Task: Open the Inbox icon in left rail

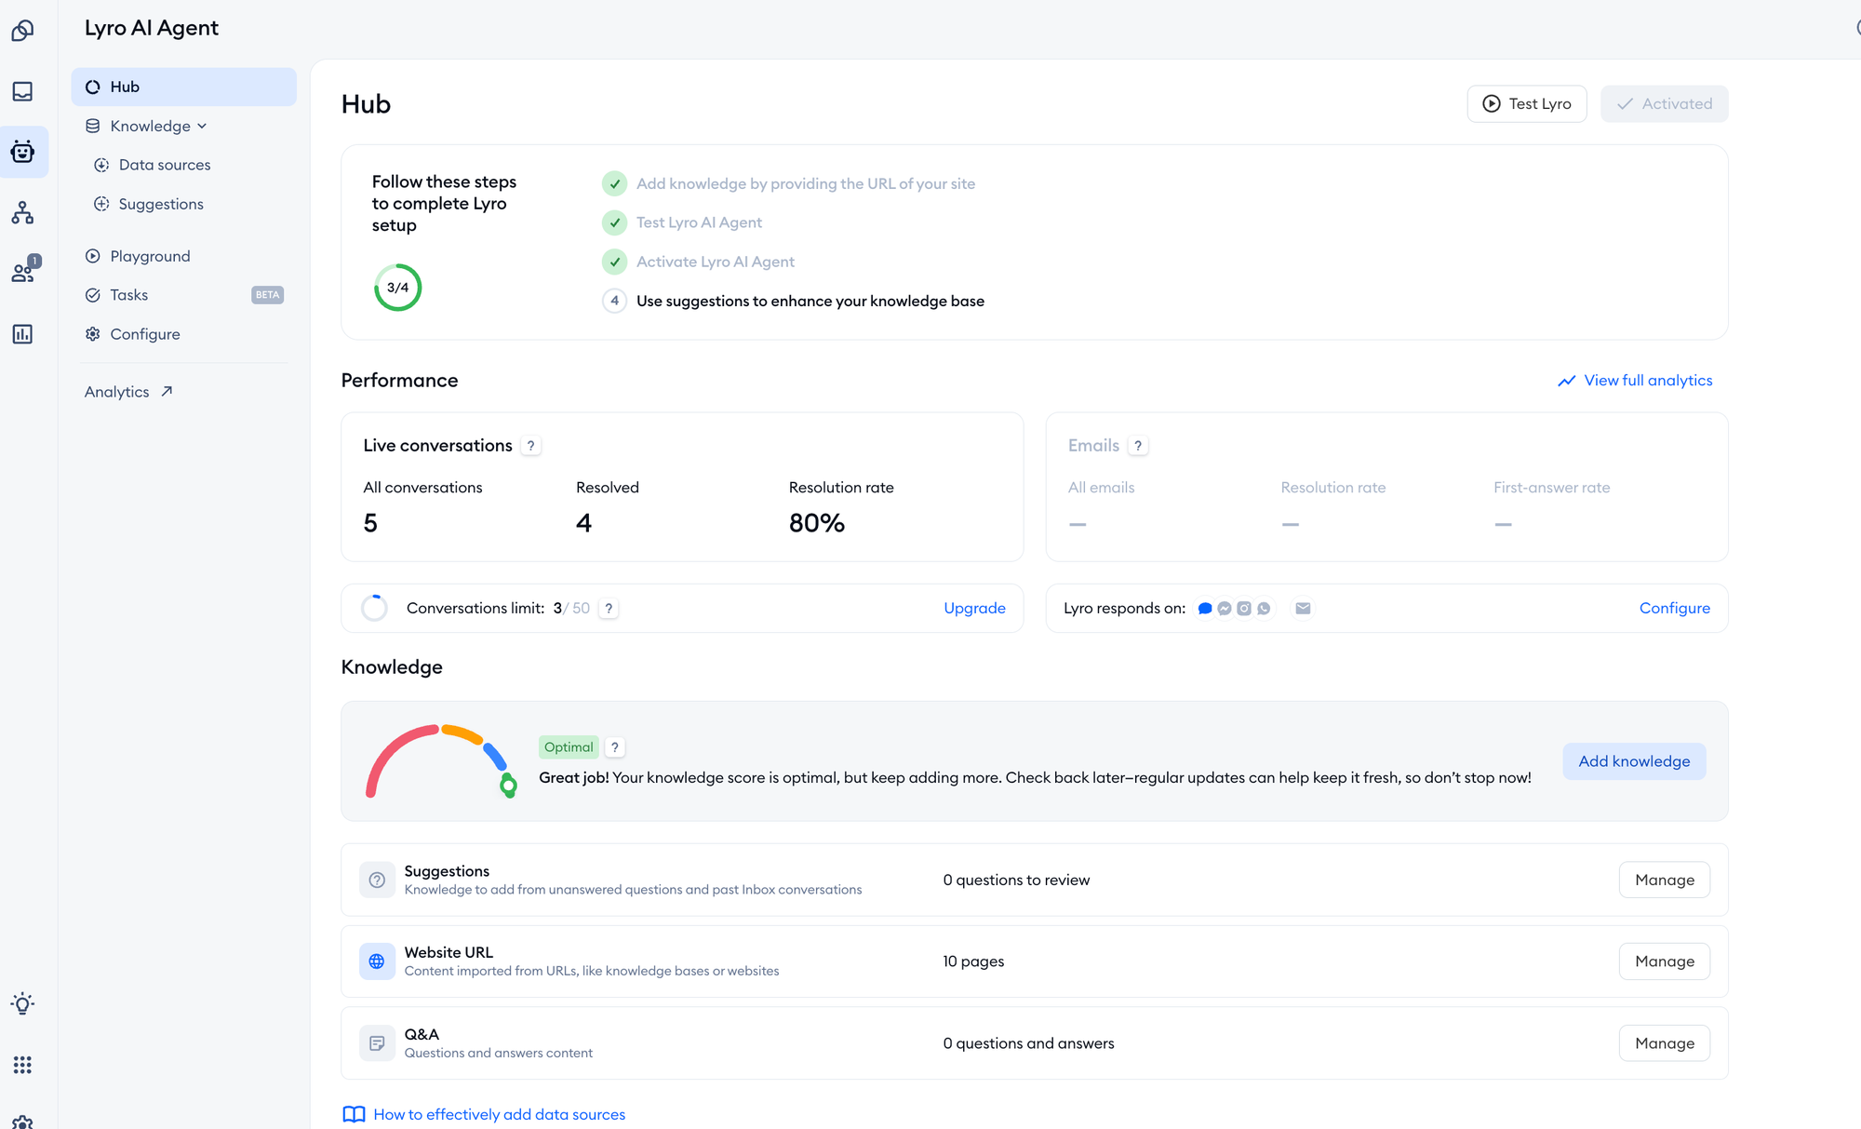Action: 22,91
